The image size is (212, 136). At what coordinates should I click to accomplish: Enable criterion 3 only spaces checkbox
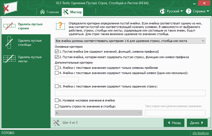(57, 67)
